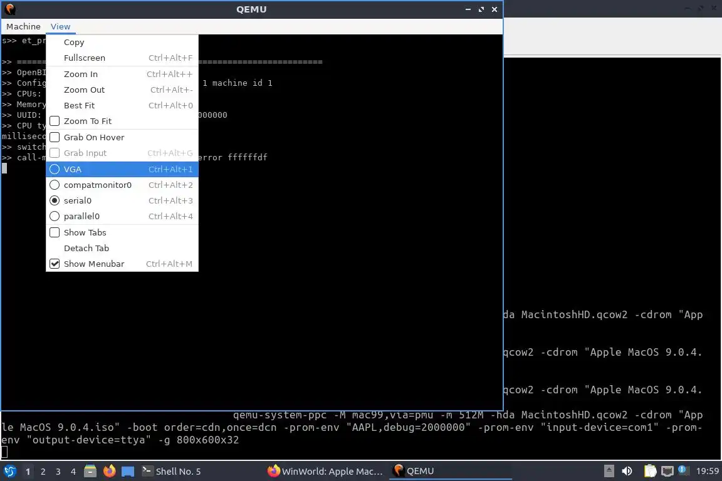Screen dimensions: 722x481
Task: Choose Copy from the View menu
Action: pyautogui.click(x=122, y=43)
